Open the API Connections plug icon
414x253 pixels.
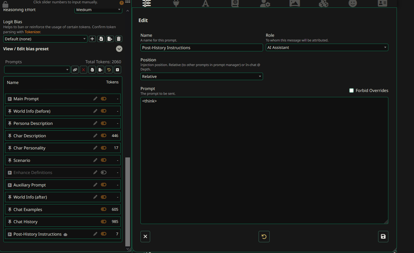176,3
